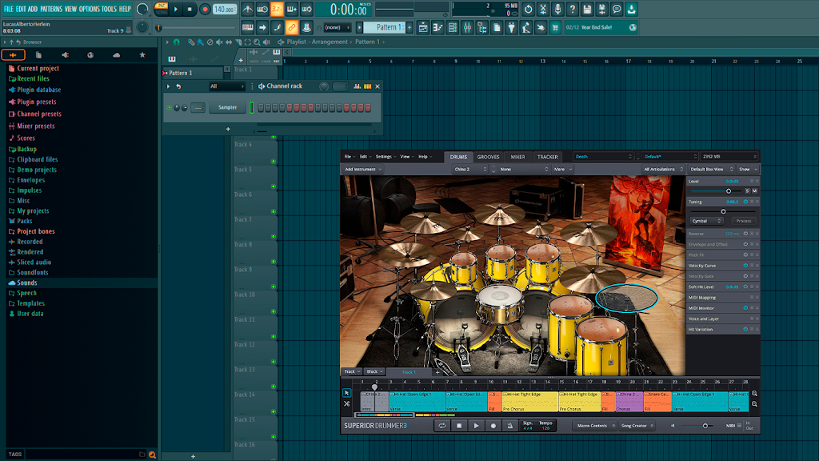Open the Default Box View dropdown

click(711, 170)
